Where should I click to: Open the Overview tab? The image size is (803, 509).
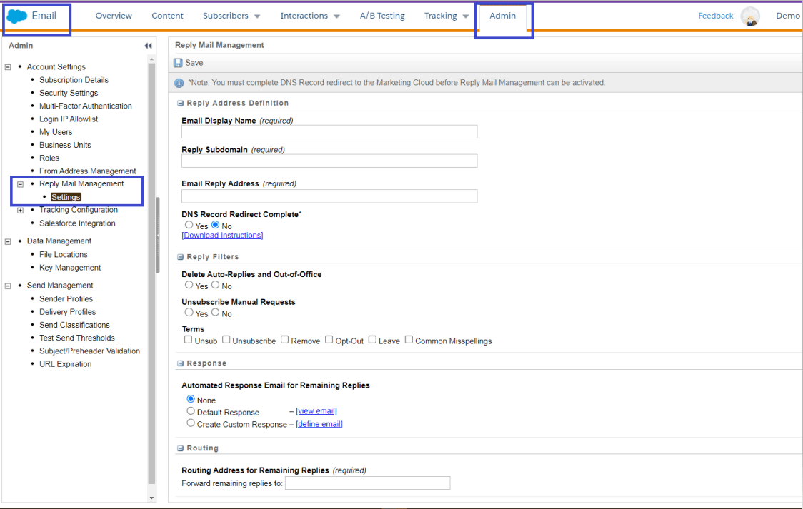114,16
